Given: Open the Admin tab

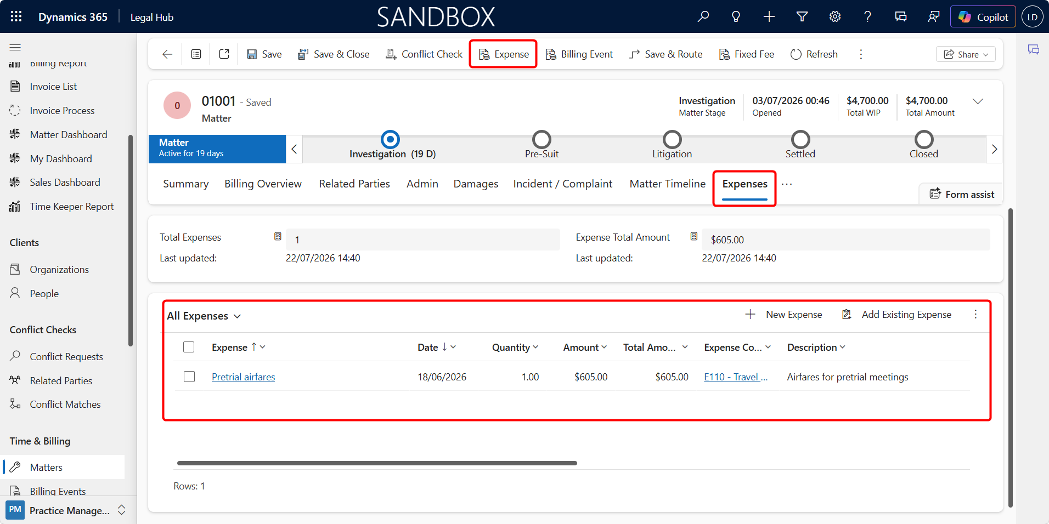Looking at the screenshot, I should [422, 184].
